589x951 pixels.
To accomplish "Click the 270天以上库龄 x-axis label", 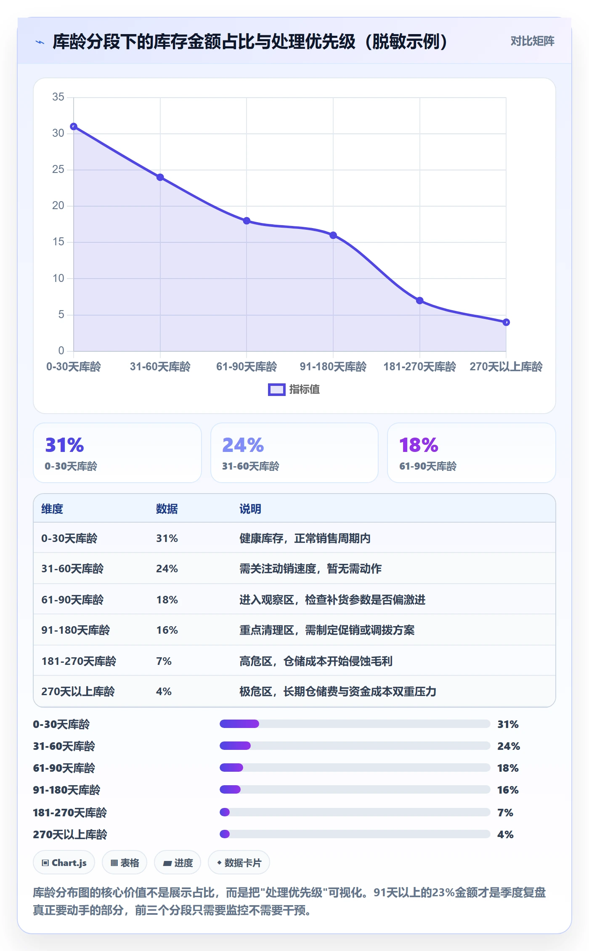I will [x=506, y=367].
